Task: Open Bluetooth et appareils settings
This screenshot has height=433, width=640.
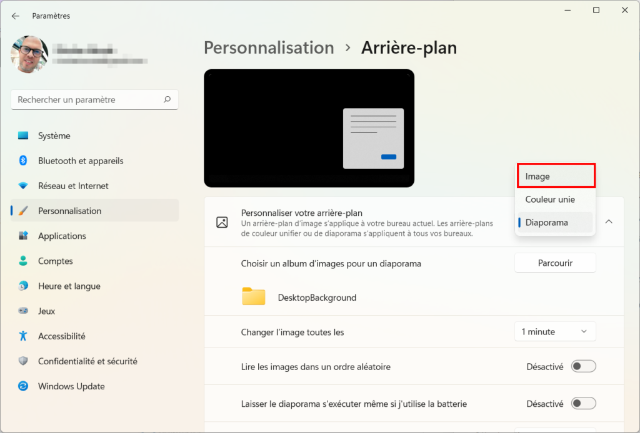Action: pyautogui.click(x=95, y=160)
